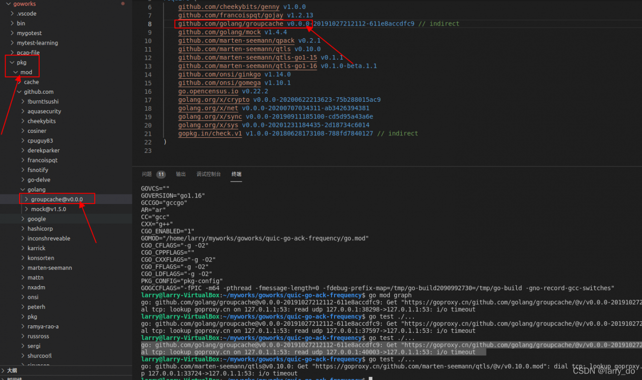Open the russross folder
The width and height of the screenshot is (642, 380).
(38, 336)
